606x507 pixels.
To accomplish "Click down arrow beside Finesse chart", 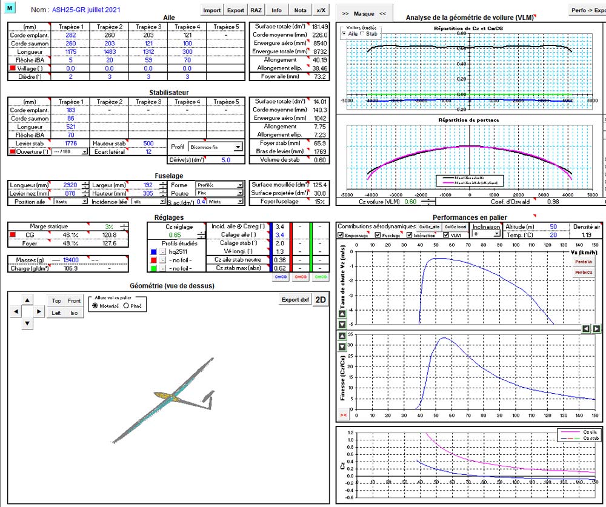I will coord(342,346).
